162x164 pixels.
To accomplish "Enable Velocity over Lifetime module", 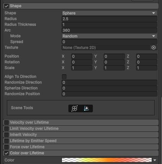I will pos(6,123).
